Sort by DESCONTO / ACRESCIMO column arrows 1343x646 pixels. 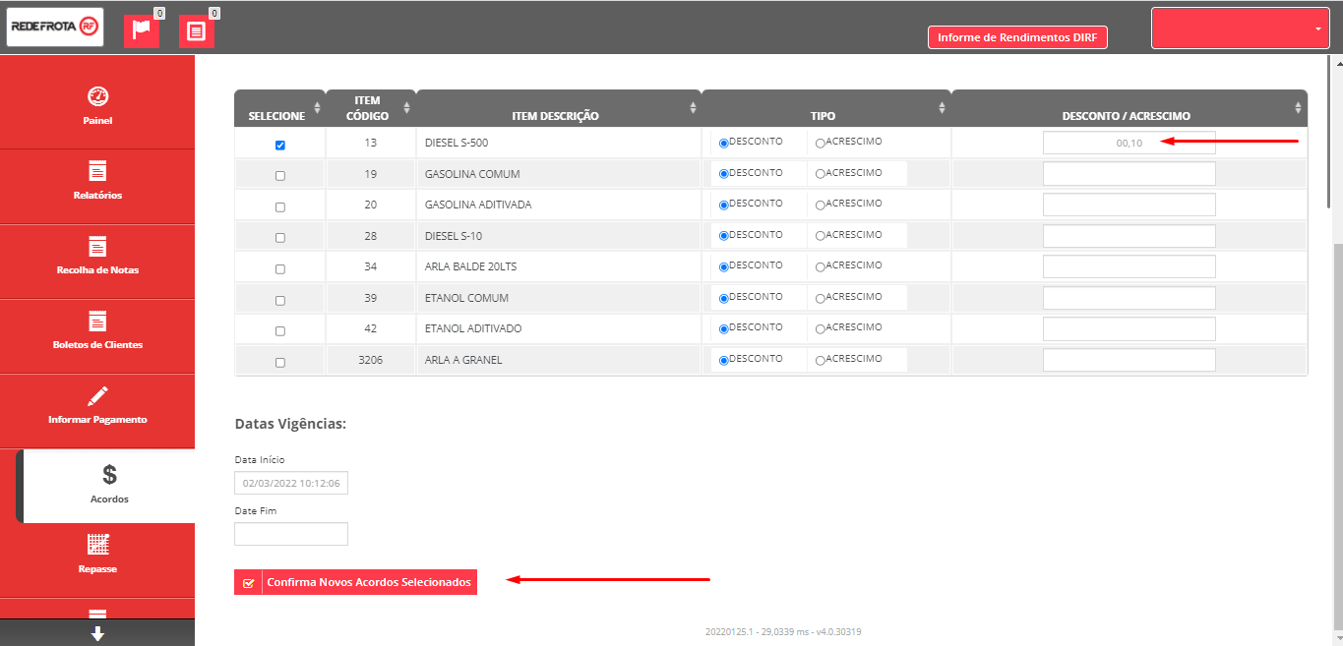click(1298, 108)
